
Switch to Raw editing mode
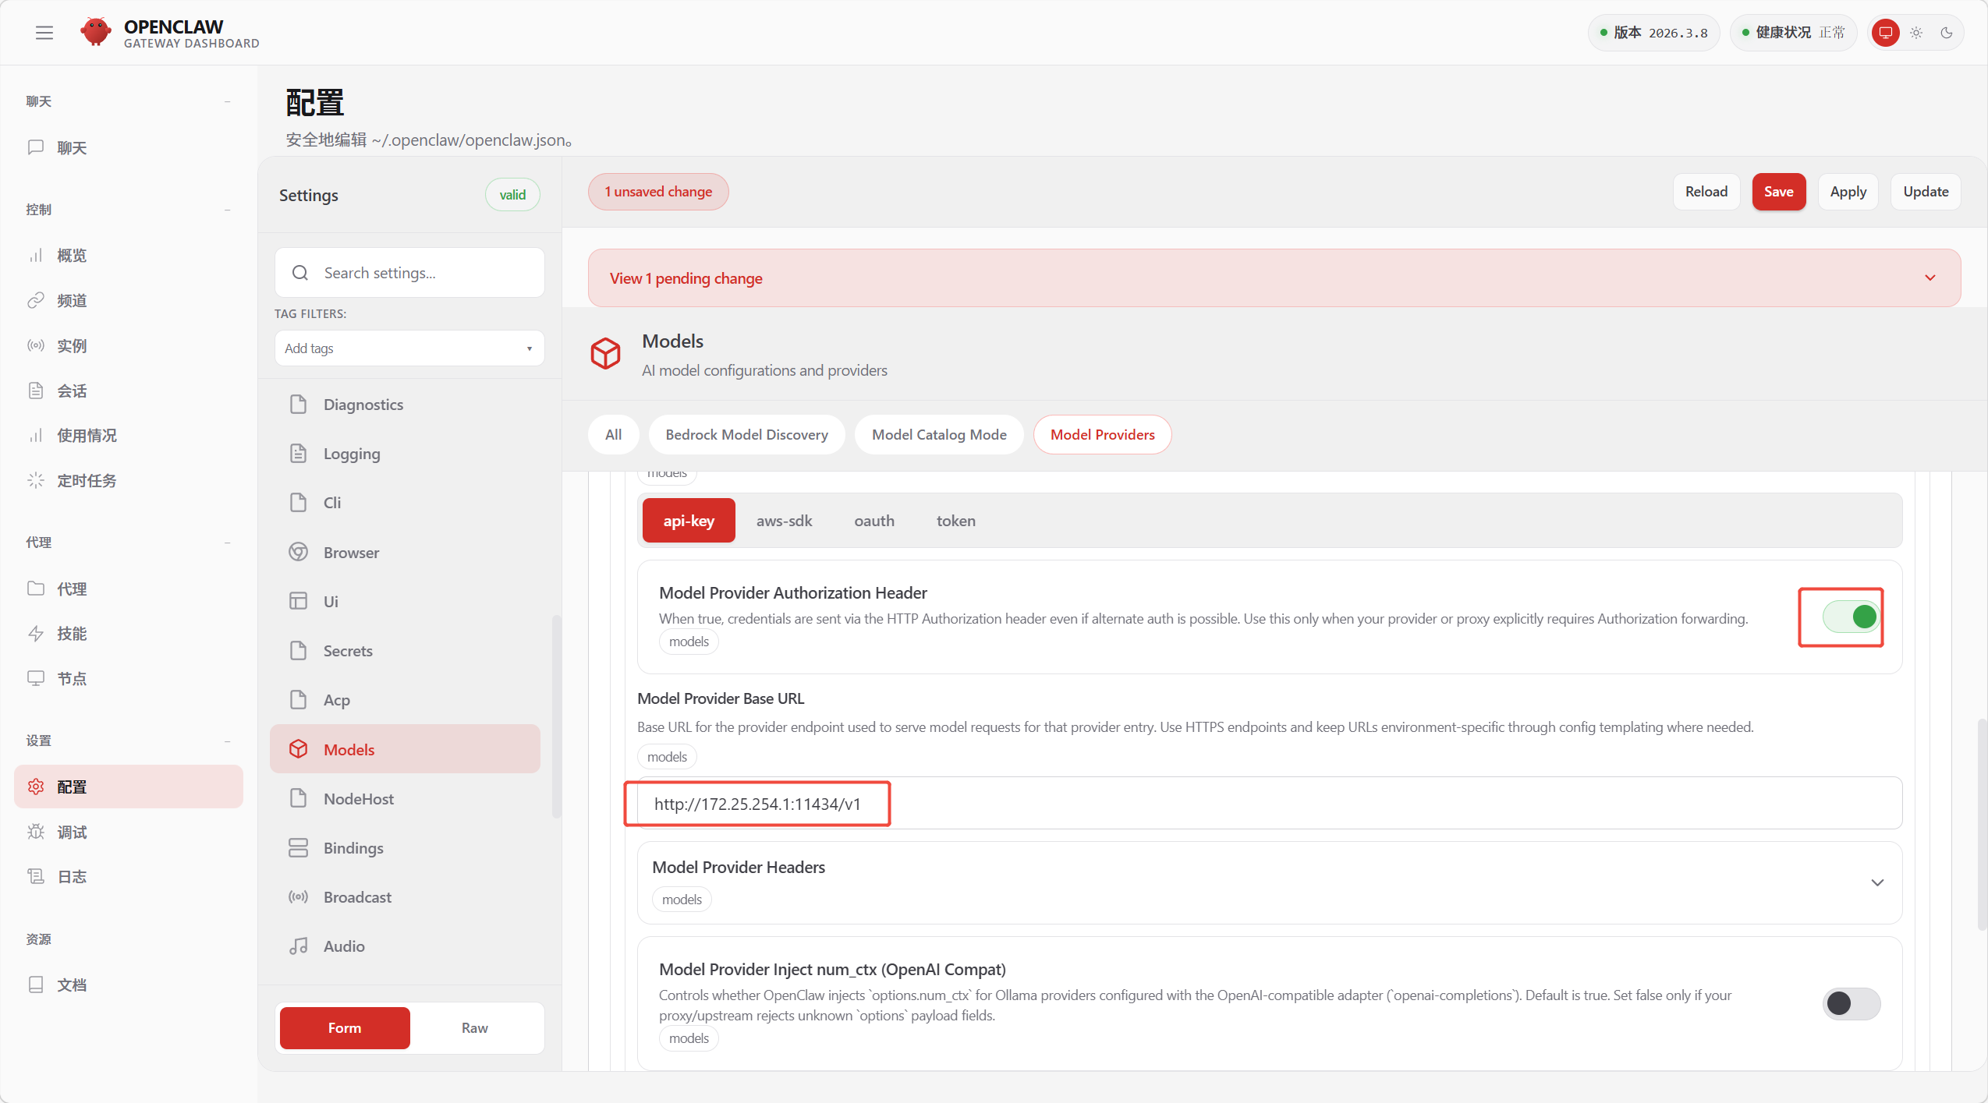pyautogui.click(x=474, y=1027)
